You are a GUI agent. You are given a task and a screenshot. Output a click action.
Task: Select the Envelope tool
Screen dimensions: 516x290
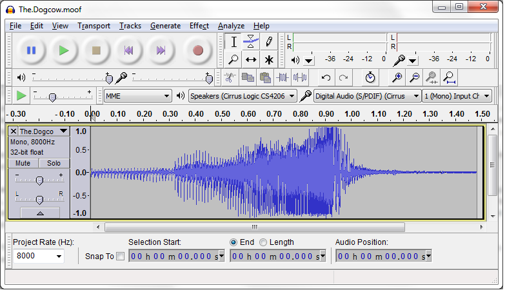tap(251, 42)
